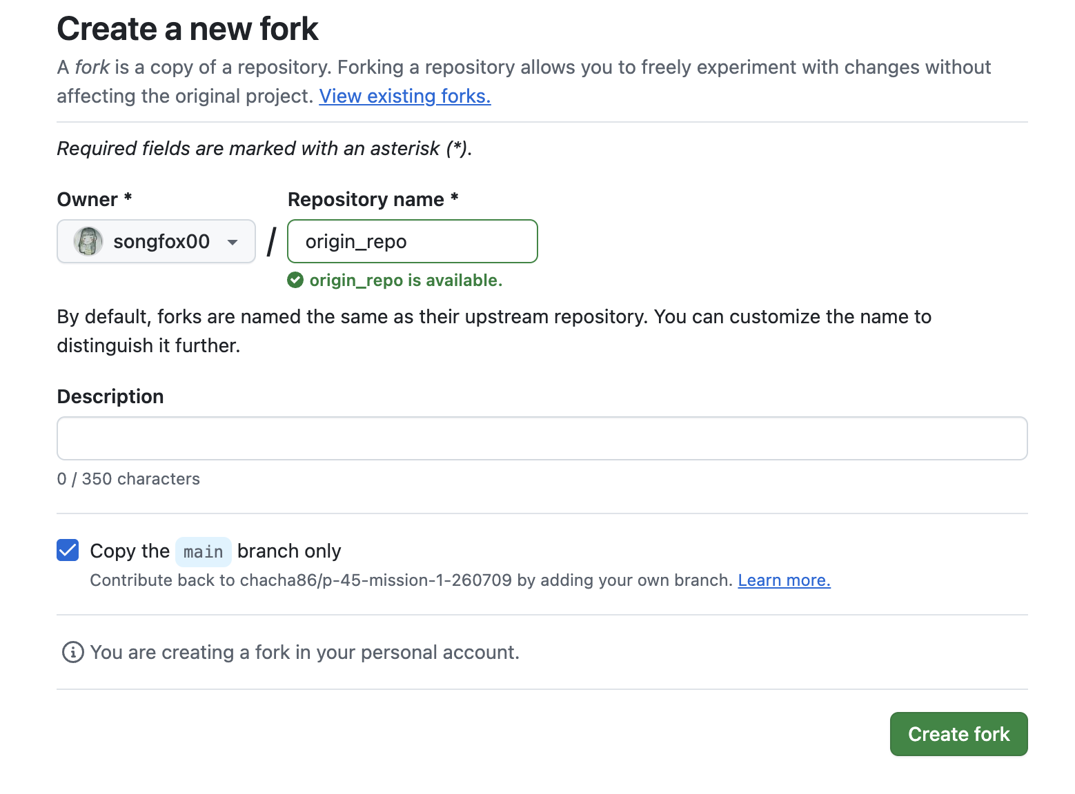Open the Learn more link
This screenshot has height=794, width=1075.
pos(784,580)
